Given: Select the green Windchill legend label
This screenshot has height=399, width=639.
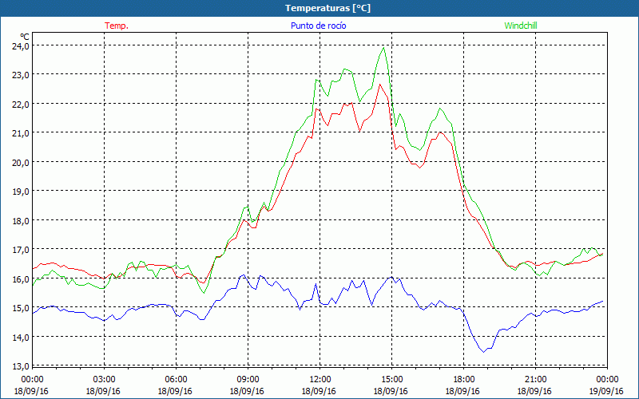Looking at the screenshot, I should [521, 26].
